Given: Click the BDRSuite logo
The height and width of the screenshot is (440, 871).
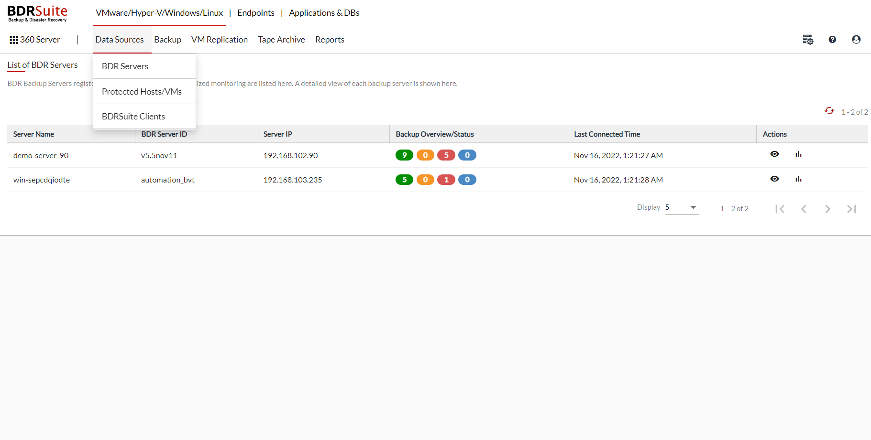Looking at the screenshot, I should 37,13.
